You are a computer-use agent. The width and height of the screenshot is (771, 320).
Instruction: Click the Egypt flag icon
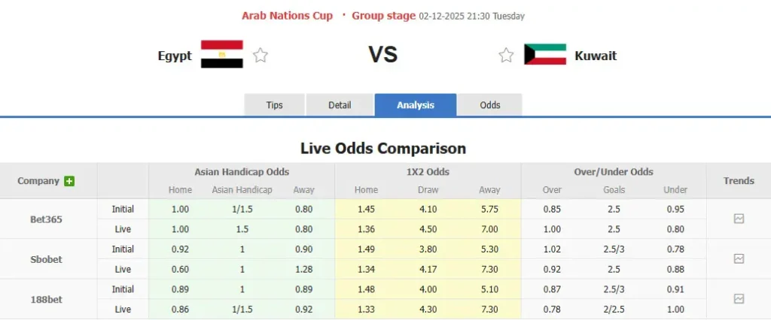click(x=221, y=55)
